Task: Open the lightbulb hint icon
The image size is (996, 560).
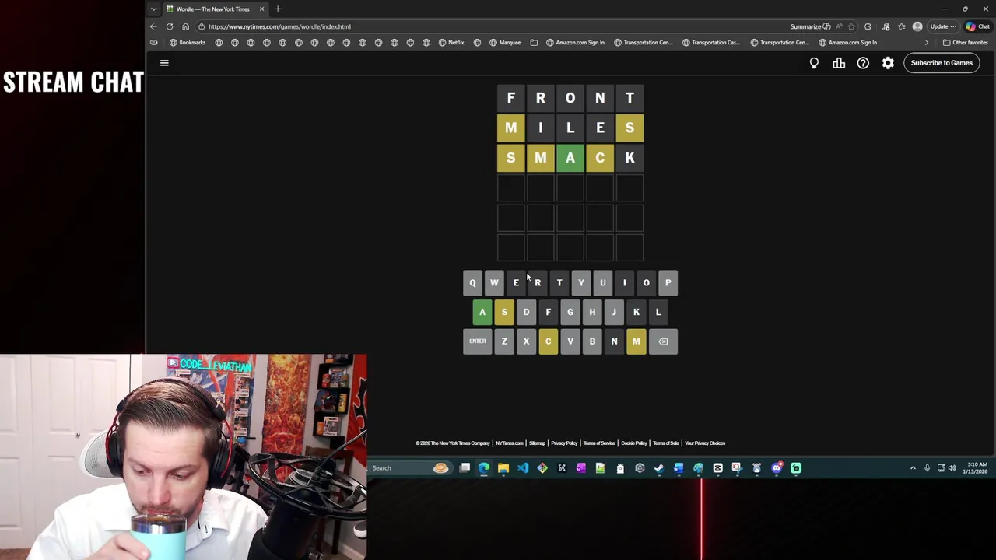Action: click(814, 63)
